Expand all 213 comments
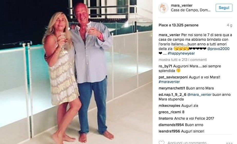The height and width of the screenshot is (144, 237). tap(183, 60)
